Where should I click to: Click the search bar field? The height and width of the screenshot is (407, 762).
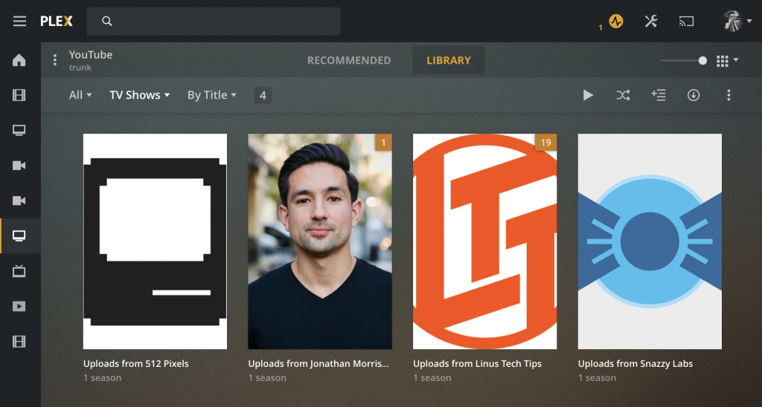point(214,21)
